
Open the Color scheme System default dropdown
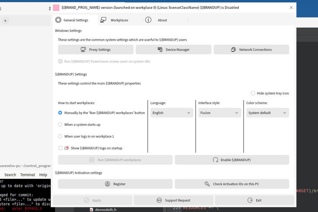(x=267, y=113)
